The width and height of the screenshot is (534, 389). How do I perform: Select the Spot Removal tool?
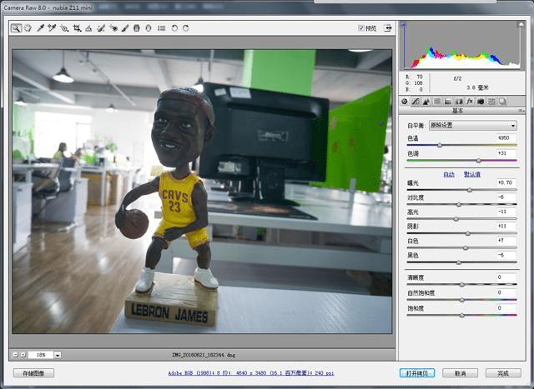101,28
